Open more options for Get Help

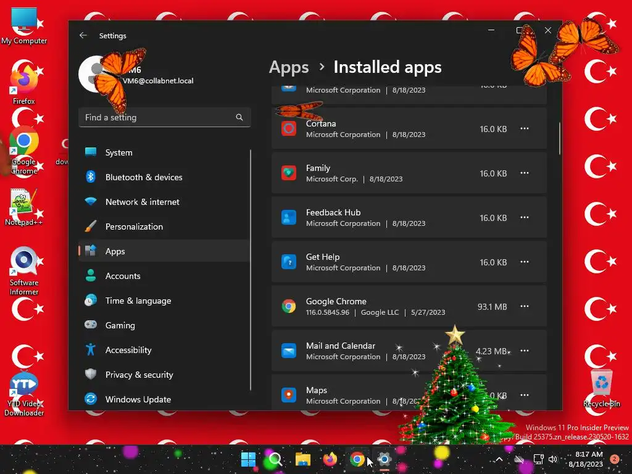coord(525,262)
